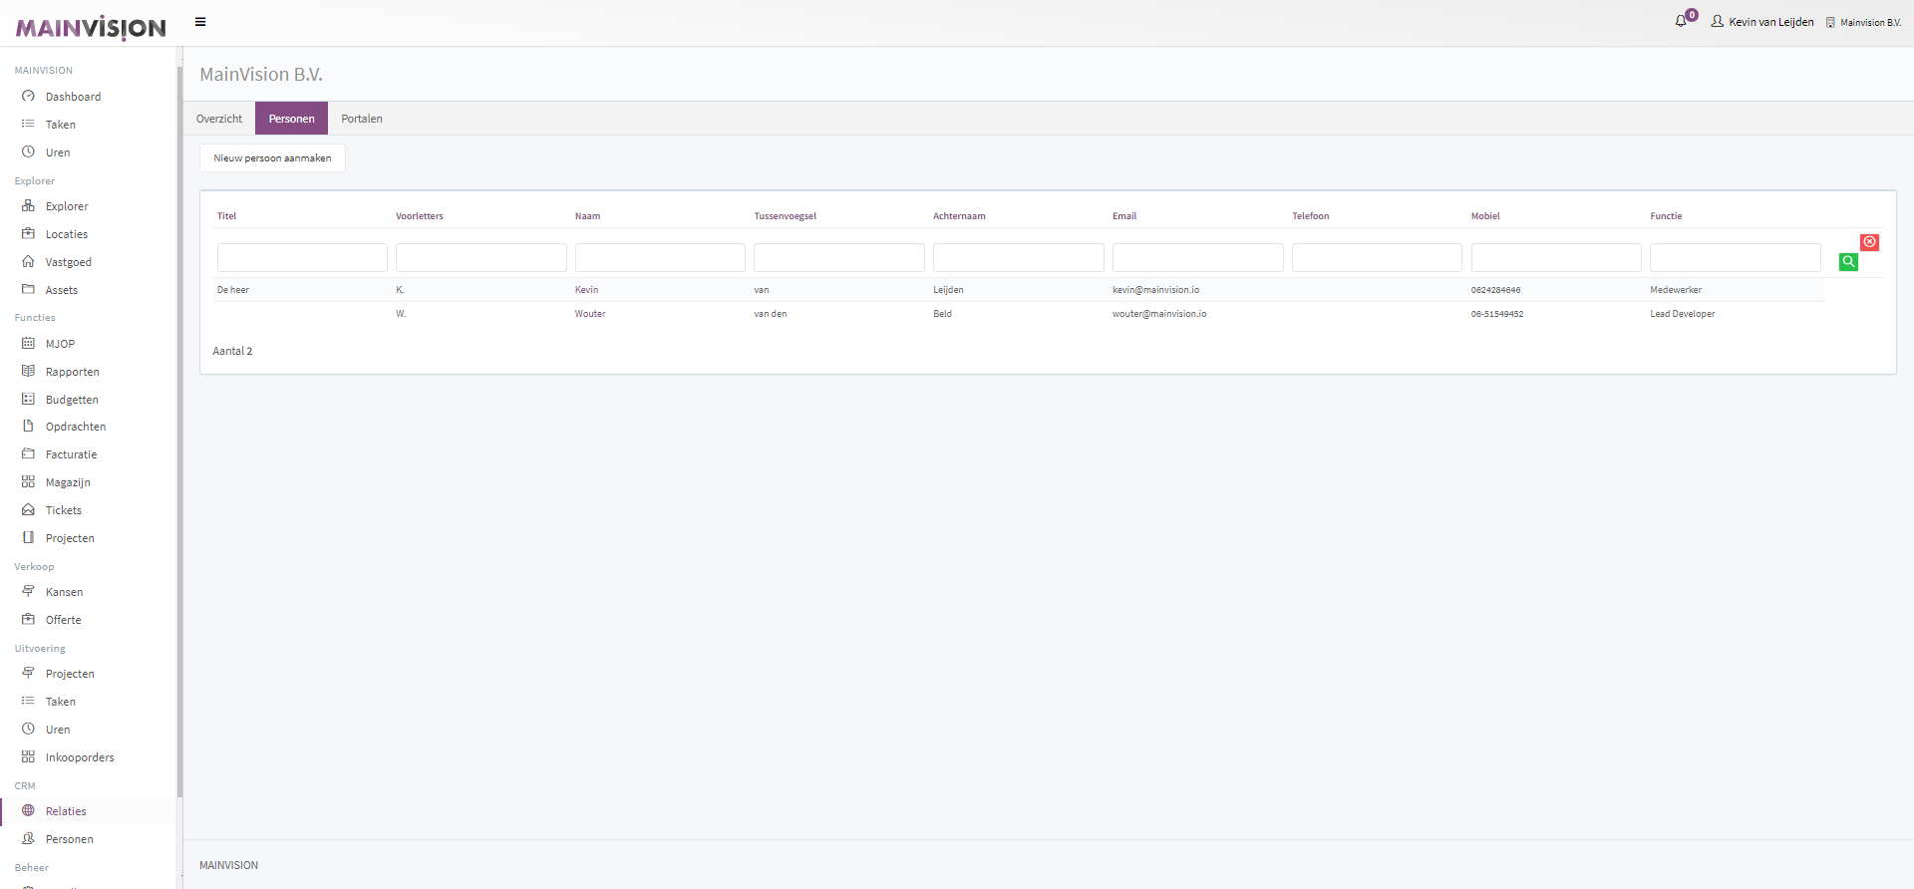Select the Facturatie icon

click(x=28, y=454)
